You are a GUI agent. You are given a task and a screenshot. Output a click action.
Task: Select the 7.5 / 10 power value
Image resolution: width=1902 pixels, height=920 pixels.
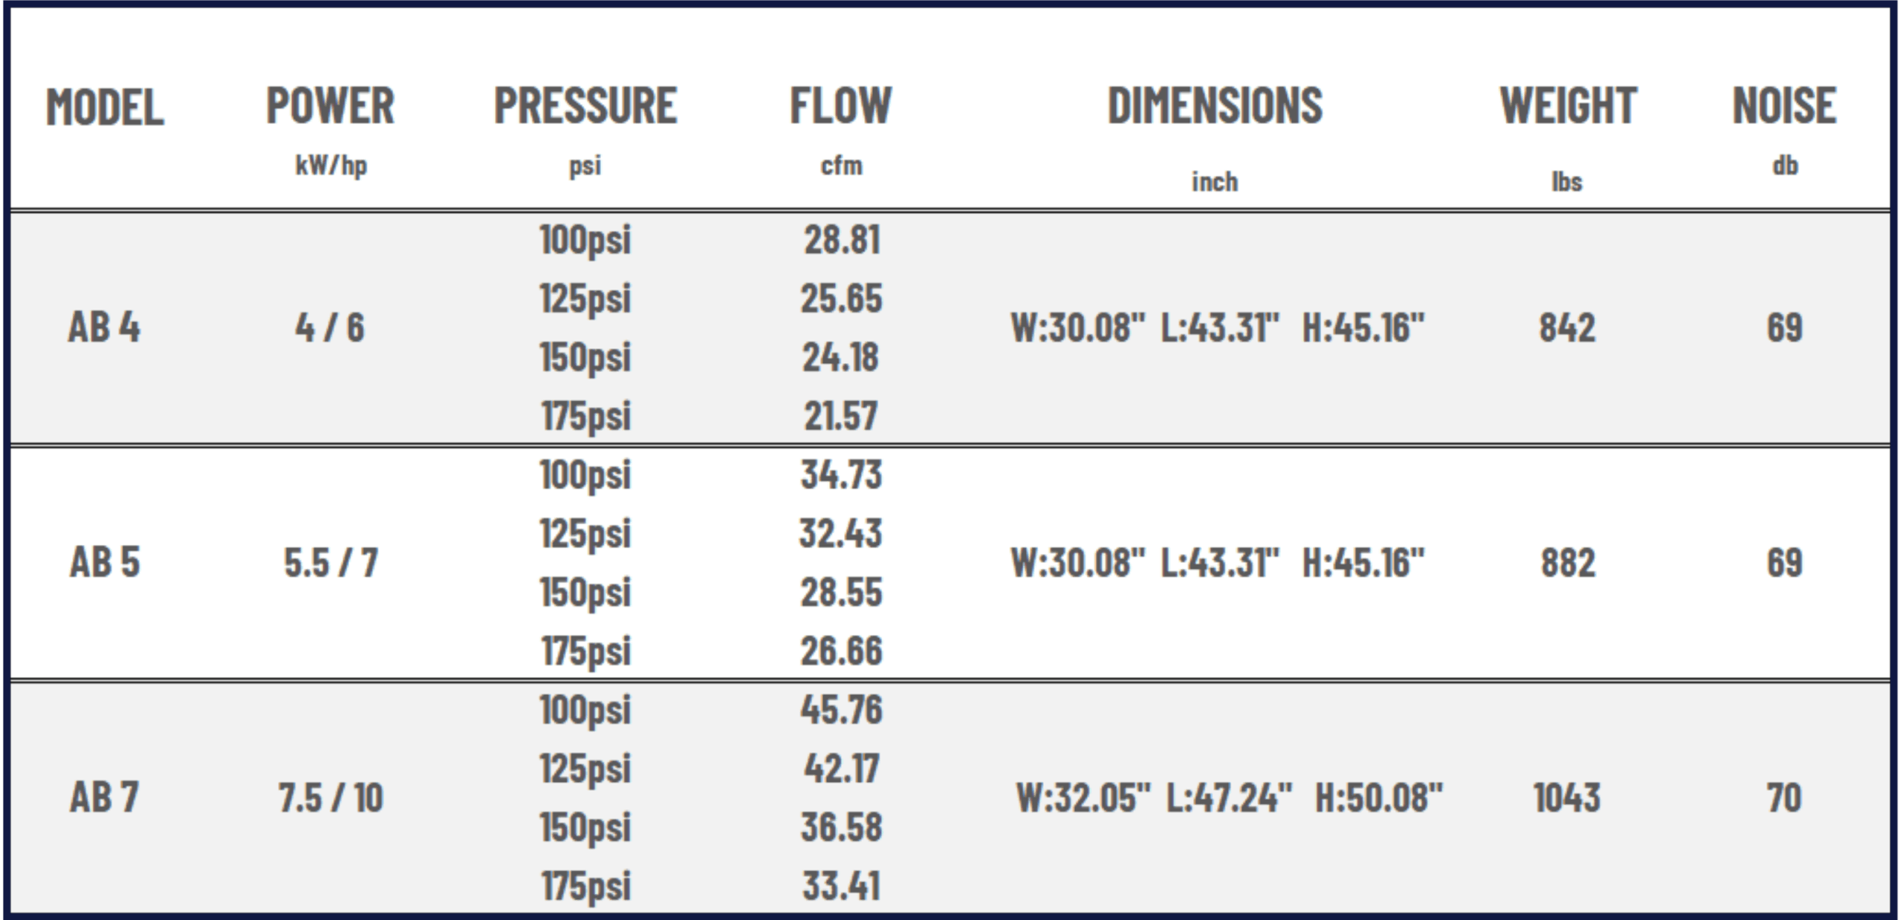click(331, 798)
